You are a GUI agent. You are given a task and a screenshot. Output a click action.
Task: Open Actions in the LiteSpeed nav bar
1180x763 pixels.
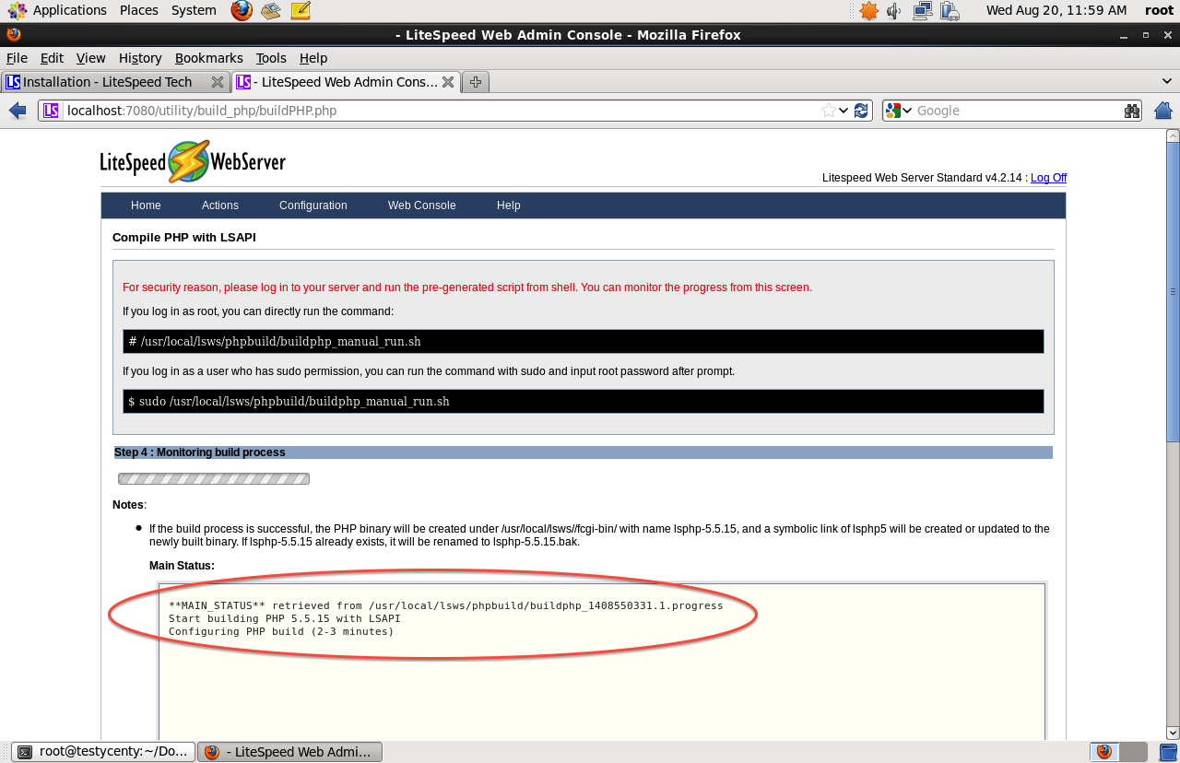(x=220, y=205)
